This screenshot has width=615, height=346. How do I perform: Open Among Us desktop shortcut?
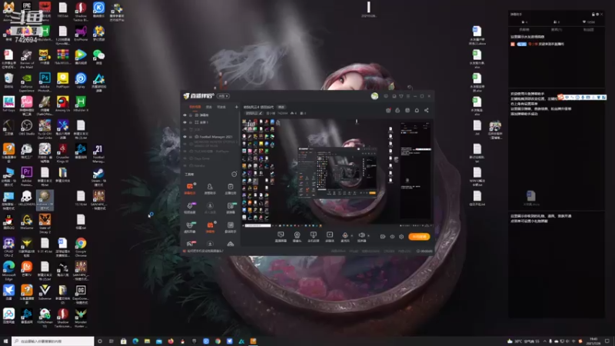coord(63,104)
